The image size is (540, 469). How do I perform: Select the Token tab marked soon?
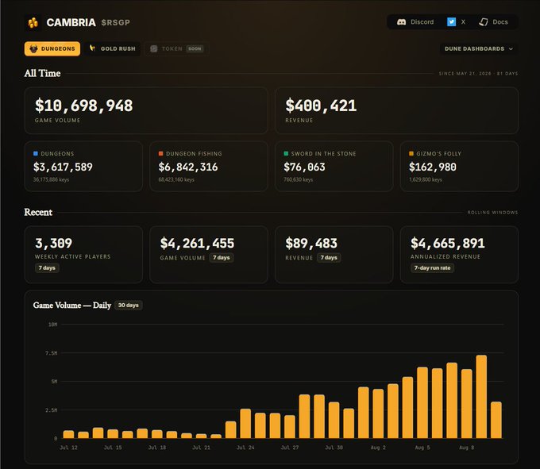pos(176,49)
